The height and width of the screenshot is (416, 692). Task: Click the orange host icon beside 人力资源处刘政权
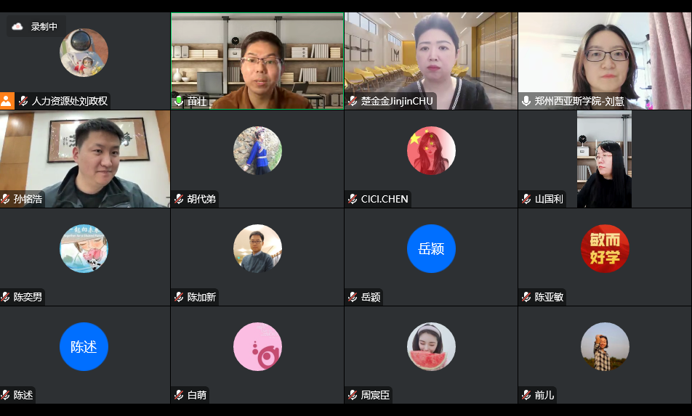click(x=7, y=101)
